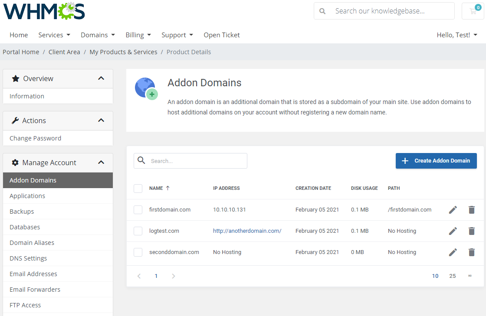Open Backups in sidebar

(x=58, y=212)
